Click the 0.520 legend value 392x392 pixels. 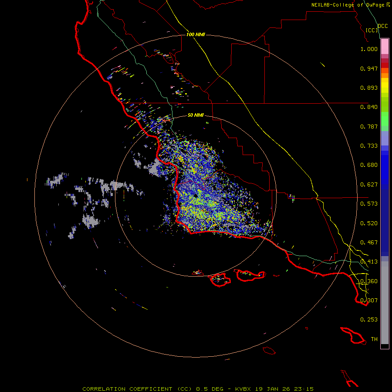(369, 223)
